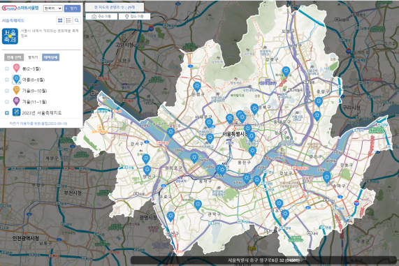Toggle the summer (6~8월) checkbox
Screen dimensions: 399x266
[7, 80]
